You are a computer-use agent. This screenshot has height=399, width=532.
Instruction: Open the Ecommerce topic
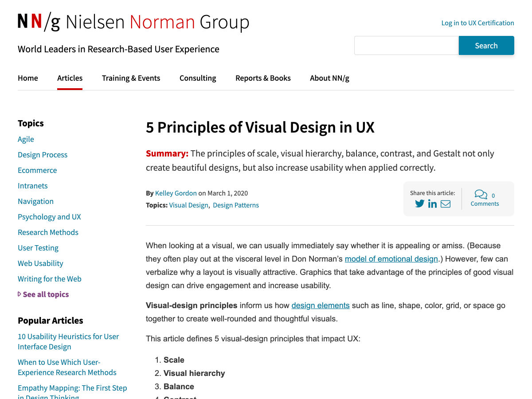tap(37, 170)
